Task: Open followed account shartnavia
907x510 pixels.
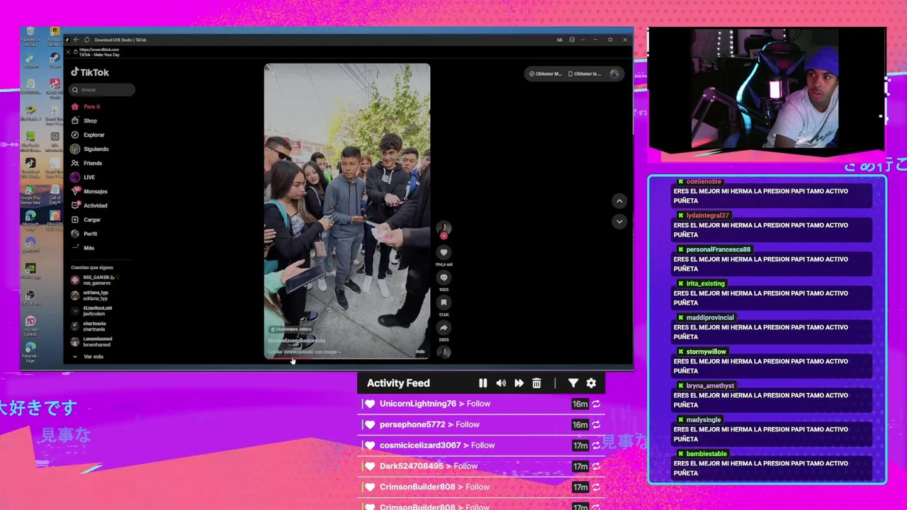Action: tap(89, 327)
